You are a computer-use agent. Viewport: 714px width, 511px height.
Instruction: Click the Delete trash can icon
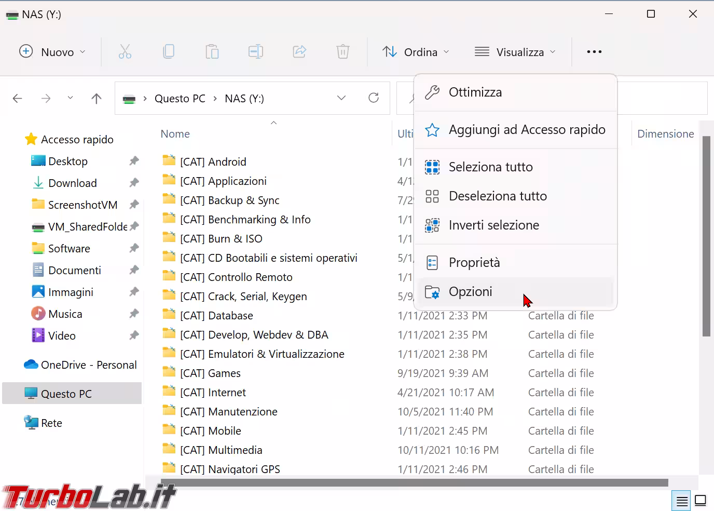(343, 52)
